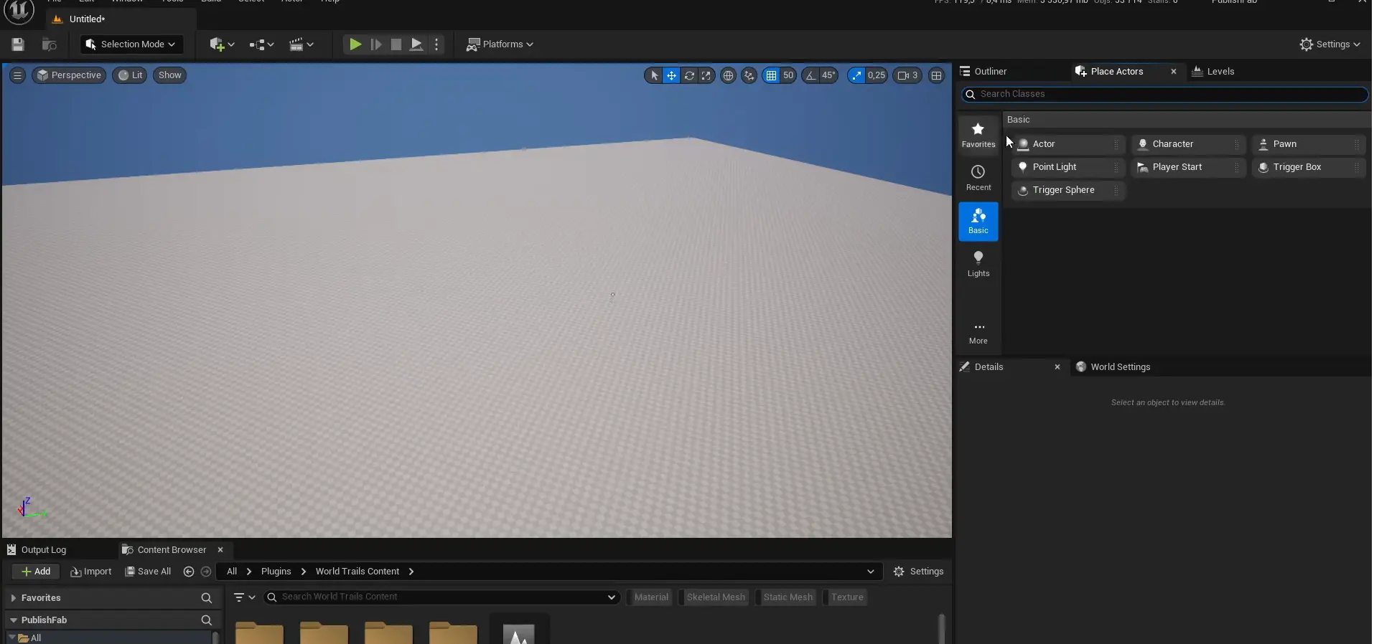Expand the Favorites section in Content Browser
This screenshot has height=644, width=1374.
(13, 598)
